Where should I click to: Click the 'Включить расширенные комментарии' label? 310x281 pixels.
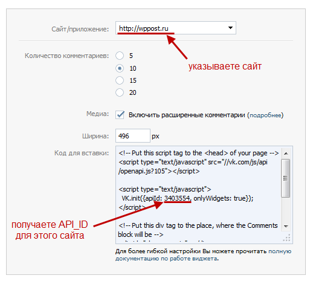tap(187, 115)
